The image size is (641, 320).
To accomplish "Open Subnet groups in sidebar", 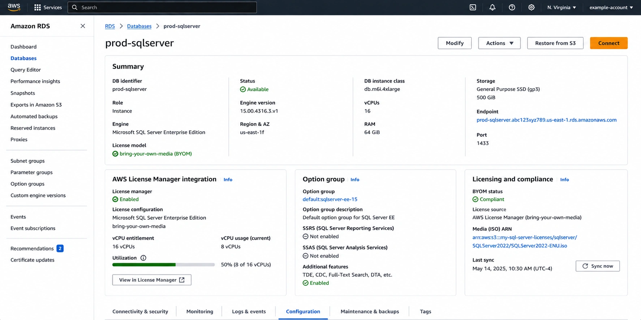I will 27,161.
